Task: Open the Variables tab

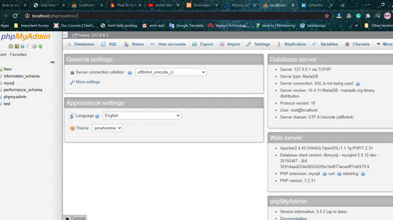Action: [x=326, y=44]
